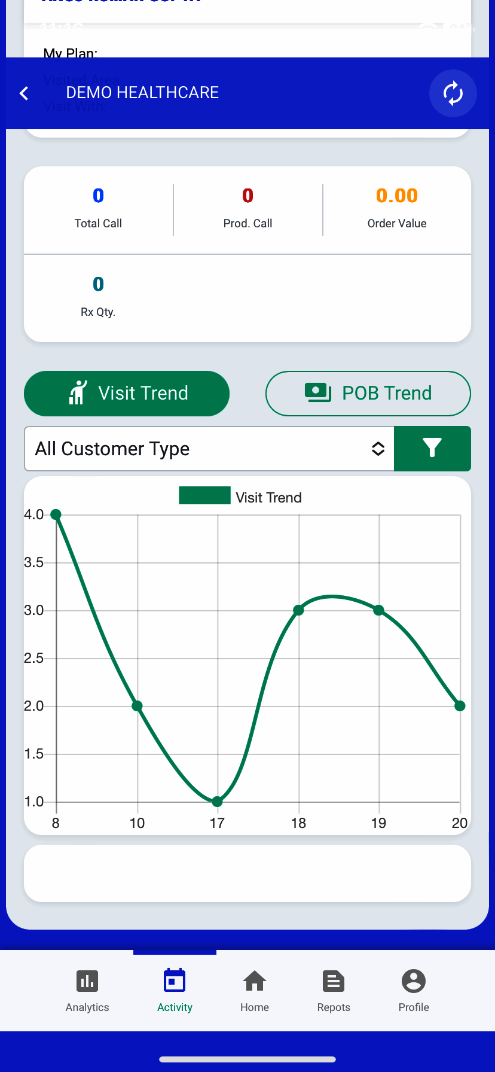Viewport: 495px width, 1072px height.
Task: Tap the Order Value amount
Action: pos(397,196)
